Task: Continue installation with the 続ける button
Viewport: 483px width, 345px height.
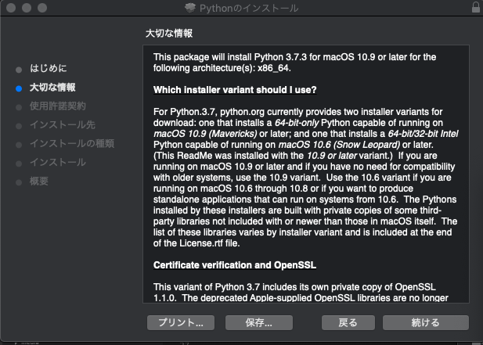Action: pyautogui.click(x=426, y=322)
